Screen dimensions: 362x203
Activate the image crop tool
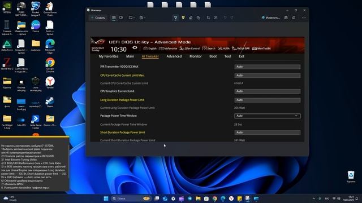tap(208, 17)
